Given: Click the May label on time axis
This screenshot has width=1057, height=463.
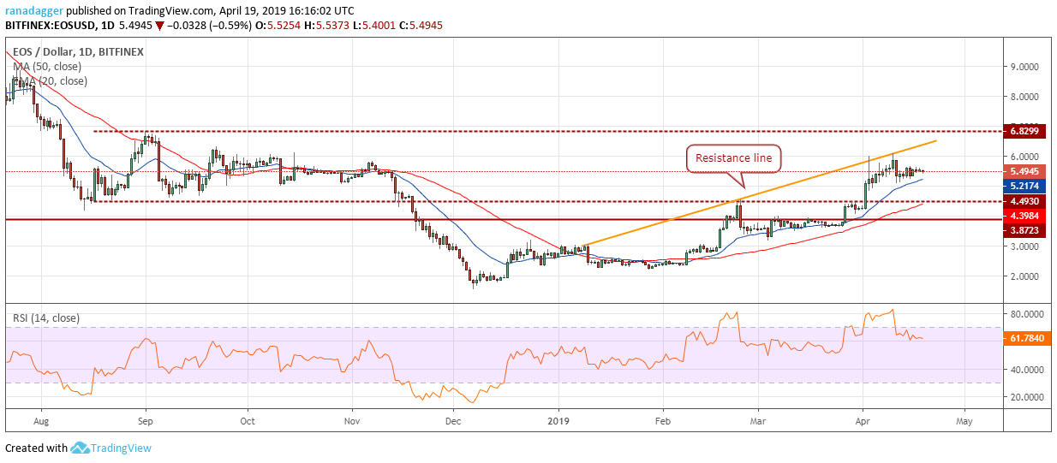Looking at the screenshot, I should tap(964, 421).
